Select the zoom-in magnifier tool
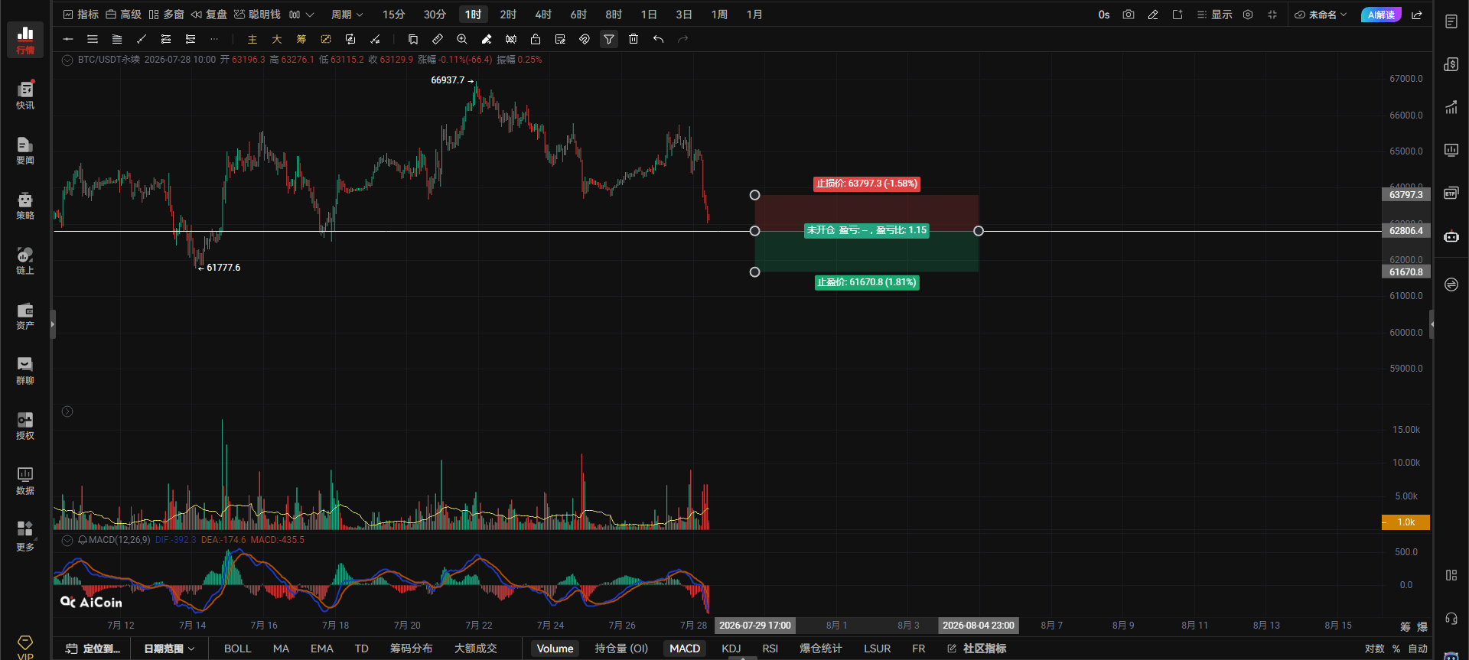1469x660 pixels. pos(462,39)
